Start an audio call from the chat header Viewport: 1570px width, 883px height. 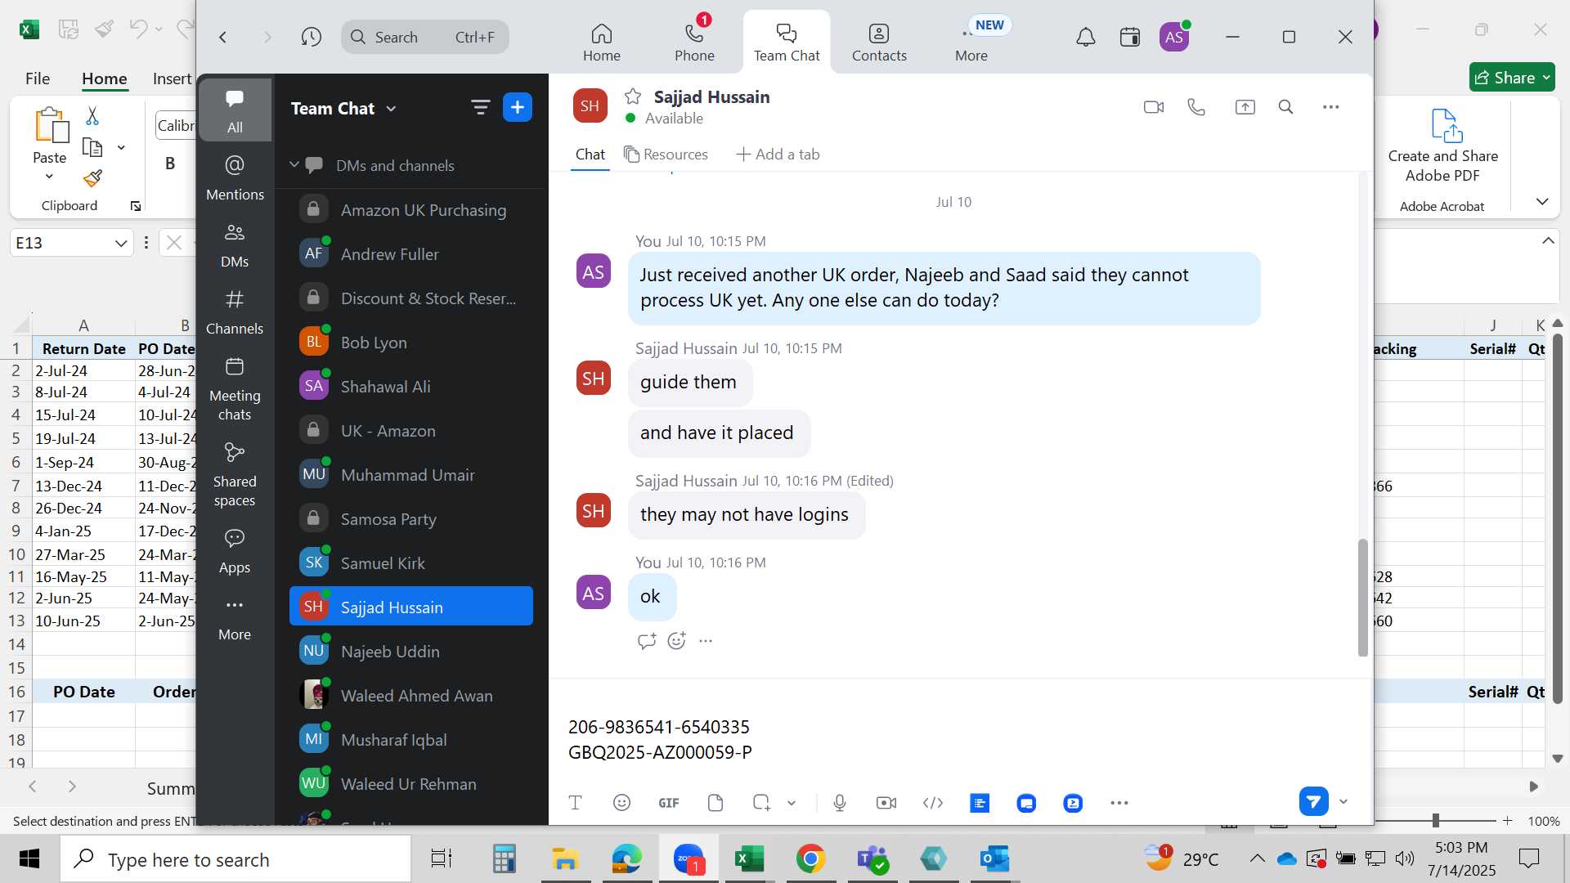tap(1196, 107)
